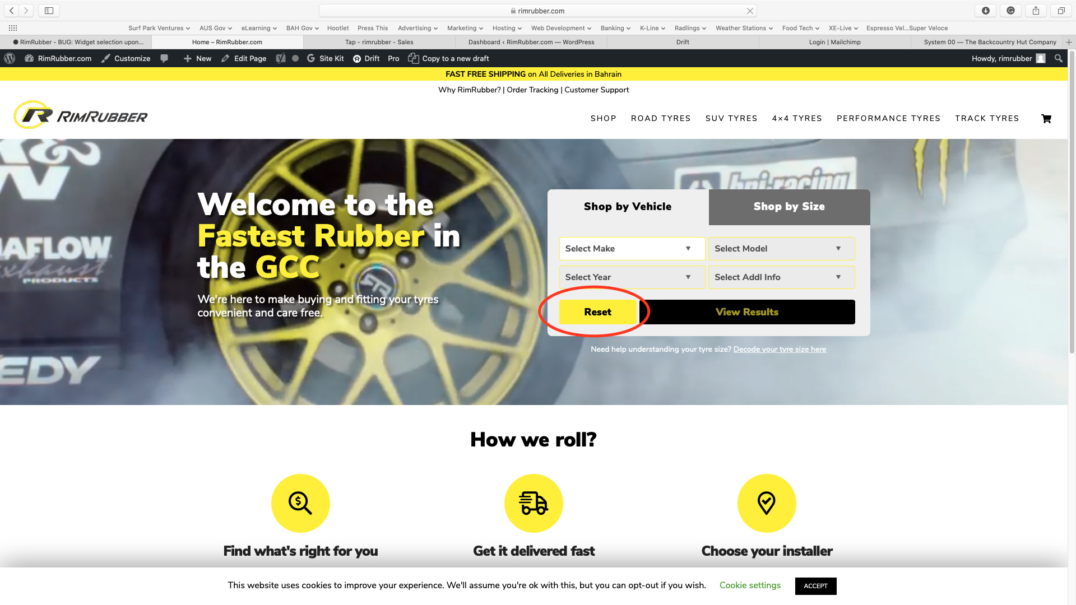Open ROAD TYRES menu item
The image size is (1076, 605).
click(661, 118)
